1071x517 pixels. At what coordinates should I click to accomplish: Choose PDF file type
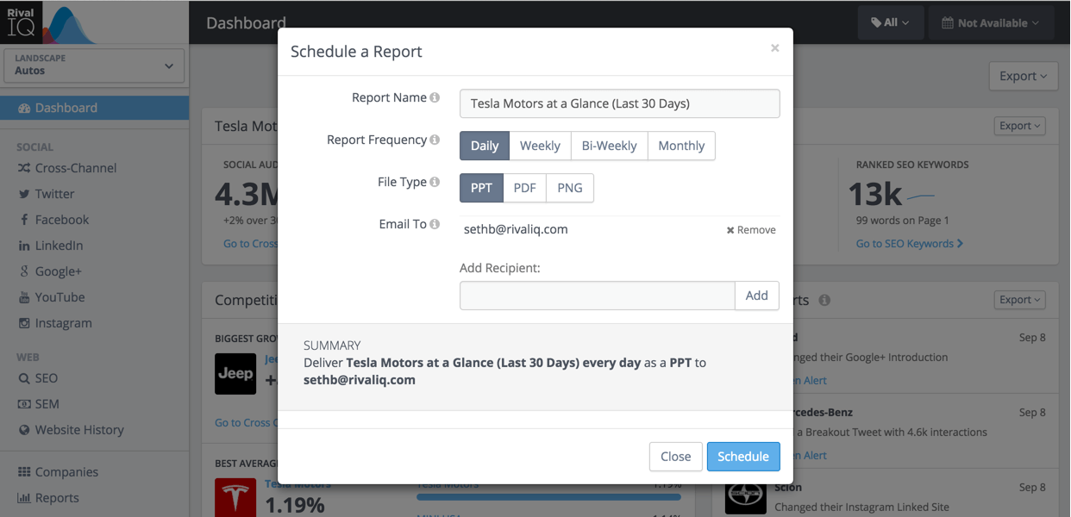tap(525, 188)
